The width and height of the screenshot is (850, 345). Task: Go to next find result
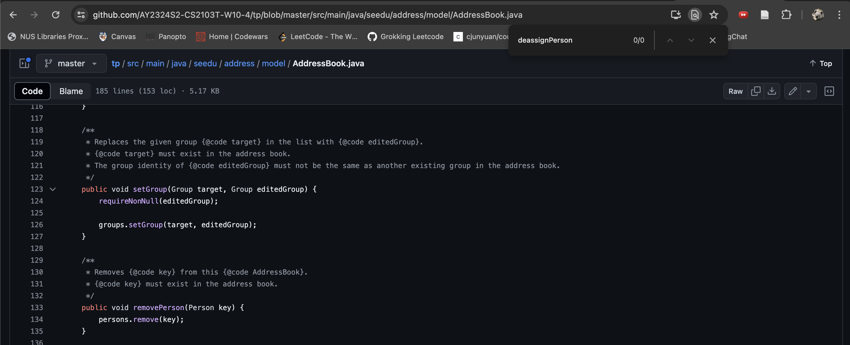[x=691, y=40]
